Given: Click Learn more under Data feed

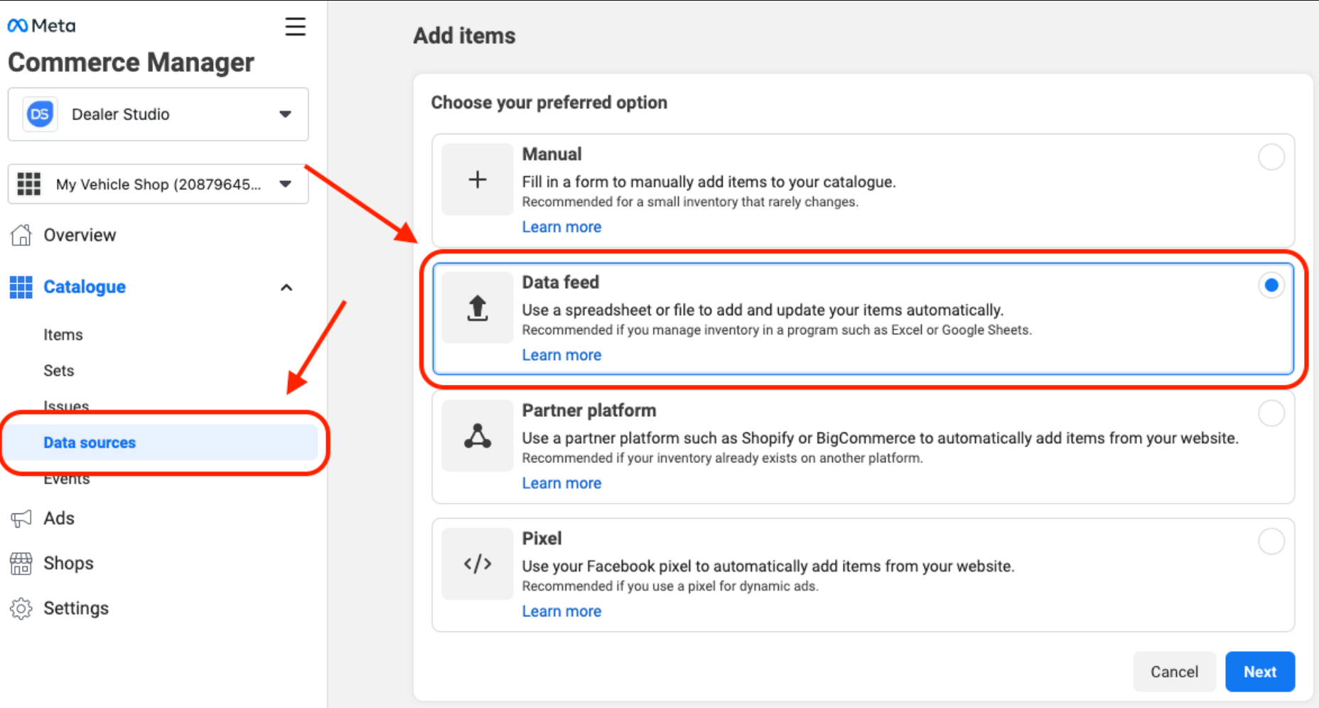Looking at the screenshot, I should pos(561,355).
